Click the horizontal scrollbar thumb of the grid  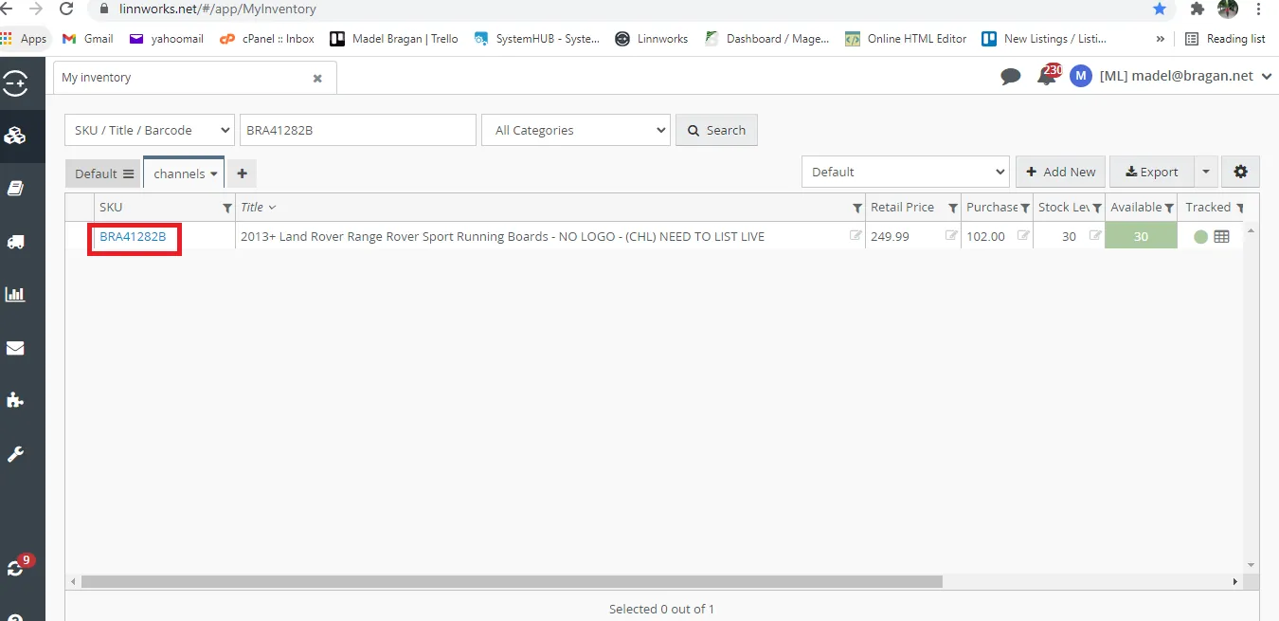coord(512,581)
